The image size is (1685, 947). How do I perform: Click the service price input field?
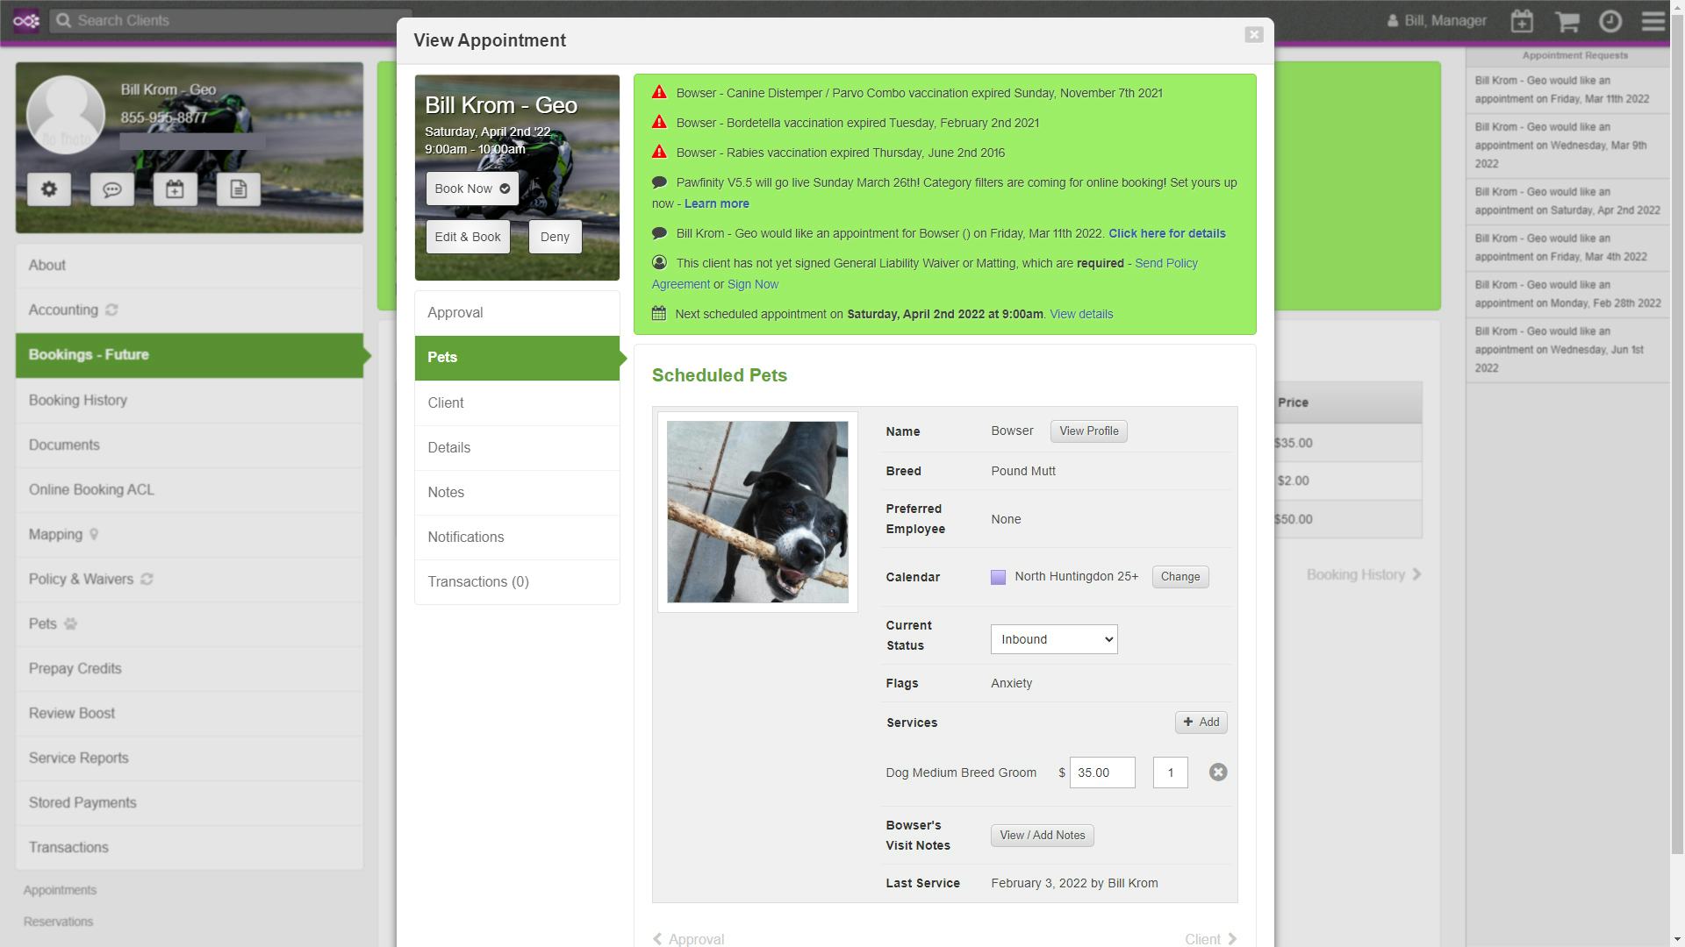coord(1101,773)
